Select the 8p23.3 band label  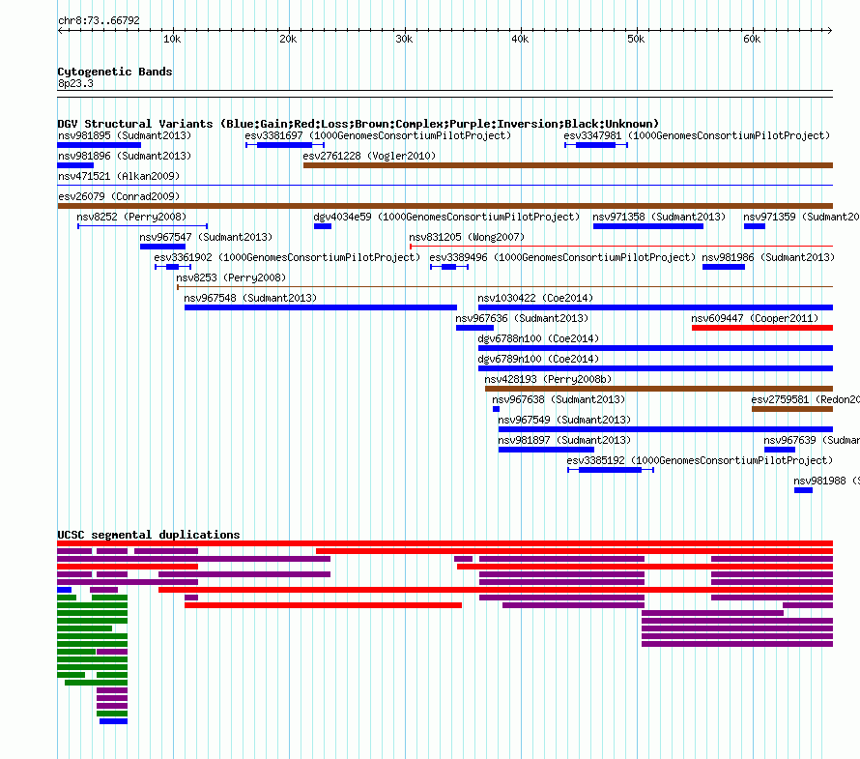75,83
